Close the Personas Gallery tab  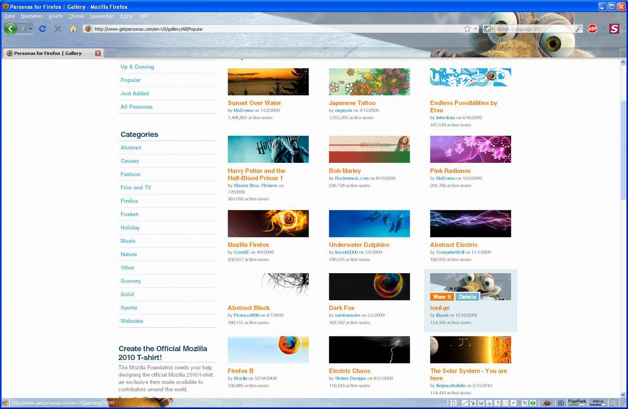point(98,53)
